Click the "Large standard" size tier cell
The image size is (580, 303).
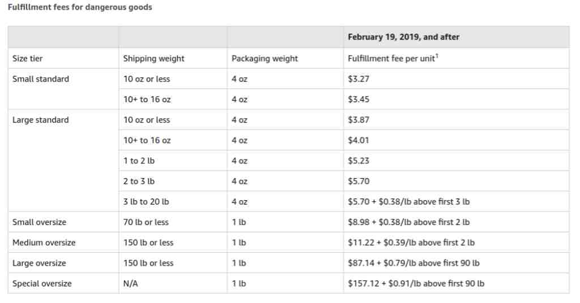tap(41, 120)
